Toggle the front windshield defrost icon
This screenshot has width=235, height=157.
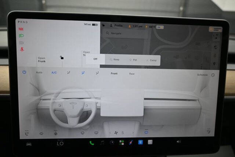tap(82, 133)
